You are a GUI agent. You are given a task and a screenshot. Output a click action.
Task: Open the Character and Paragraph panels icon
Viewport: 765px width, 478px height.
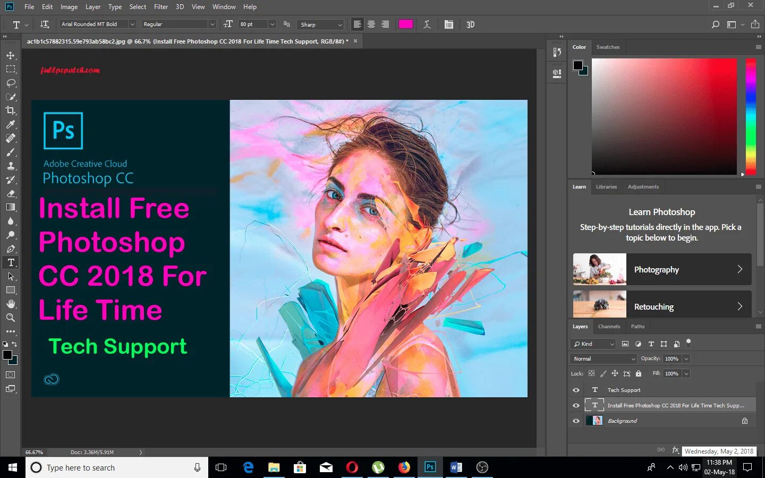click(x=449, y=24)
